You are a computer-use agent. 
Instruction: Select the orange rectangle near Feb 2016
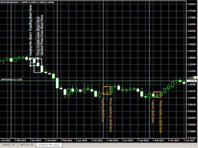[x=107, y=90]
